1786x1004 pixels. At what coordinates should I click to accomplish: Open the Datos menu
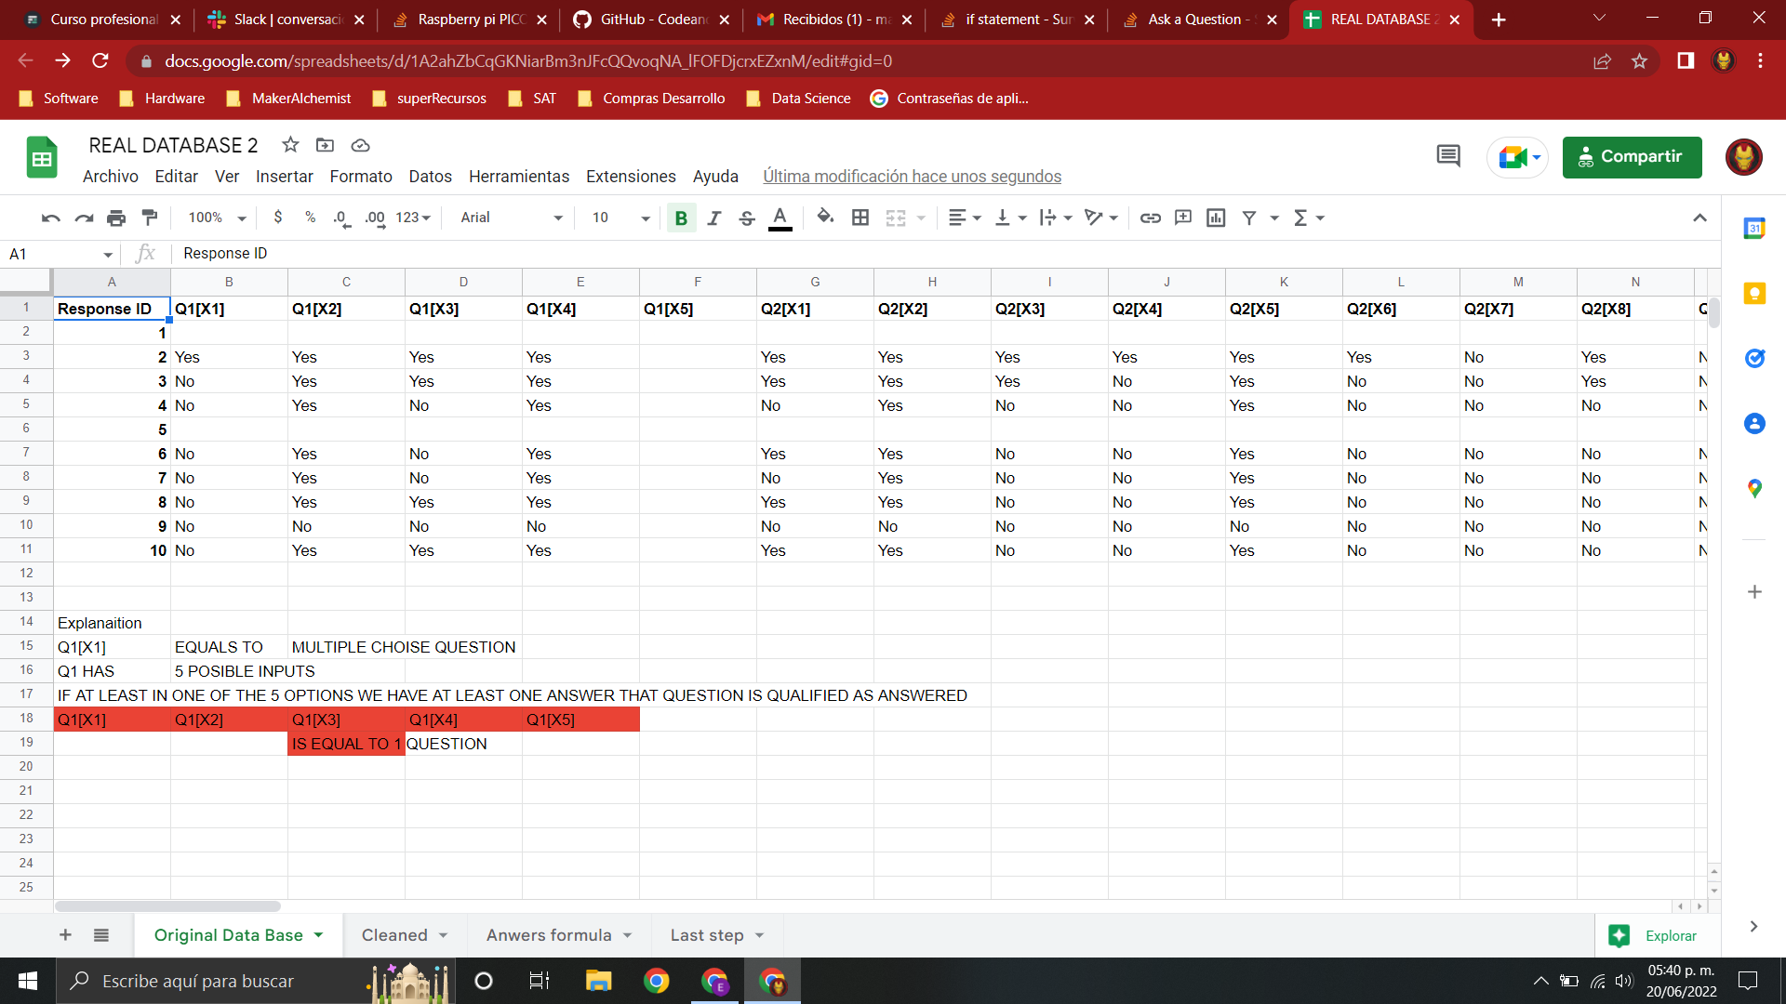(x=430, y=177)
